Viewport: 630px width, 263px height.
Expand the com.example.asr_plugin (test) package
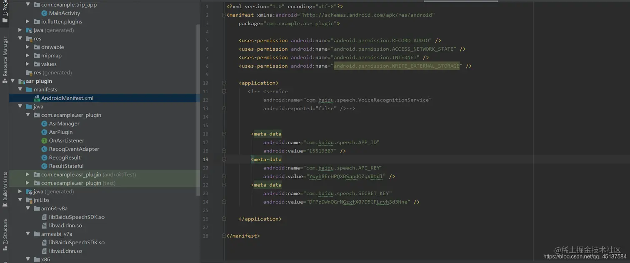click(x=27, y=183)
